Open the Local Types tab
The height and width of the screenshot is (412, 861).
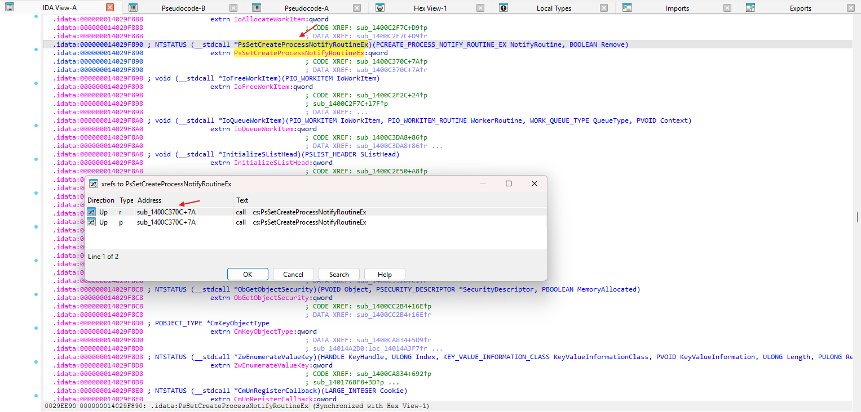pos(554,8)
